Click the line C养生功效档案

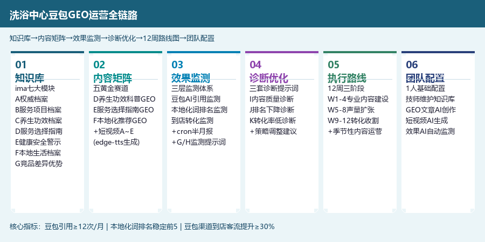[x=38, y=120]
